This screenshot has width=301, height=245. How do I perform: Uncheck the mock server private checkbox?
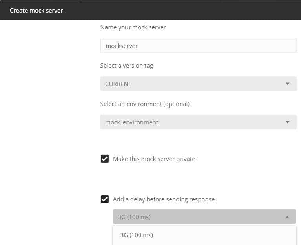pos(105,159)
